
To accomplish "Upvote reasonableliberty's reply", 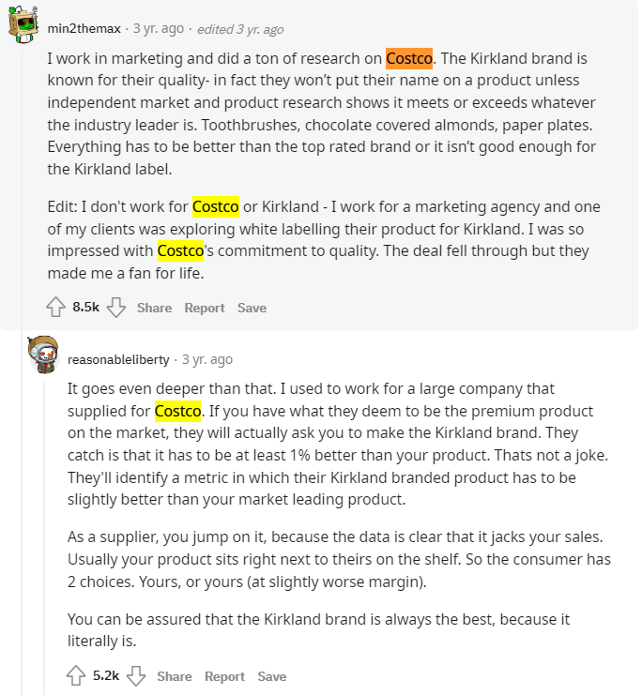I will point(76,676).
